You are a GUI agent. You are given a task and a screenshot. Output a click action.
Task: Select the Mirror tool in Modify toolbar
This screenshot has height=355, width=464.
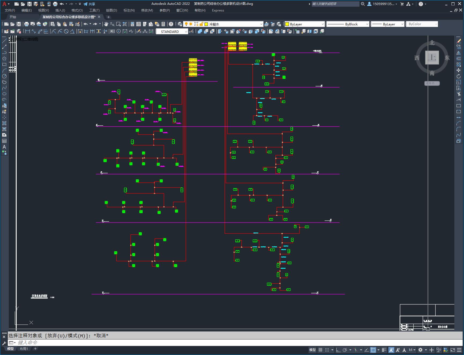tap(459, 53)
